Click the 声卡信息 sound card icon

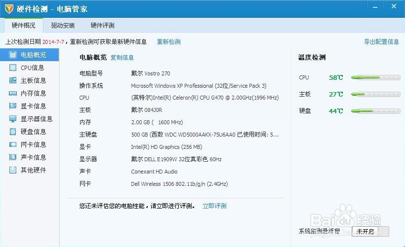[x=13, y=157]
